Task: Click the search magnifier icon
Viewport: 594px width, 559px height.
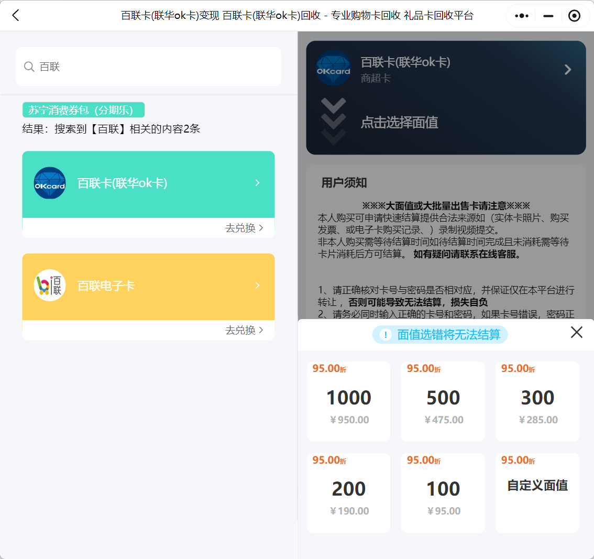Action: (x=29, y=67)
